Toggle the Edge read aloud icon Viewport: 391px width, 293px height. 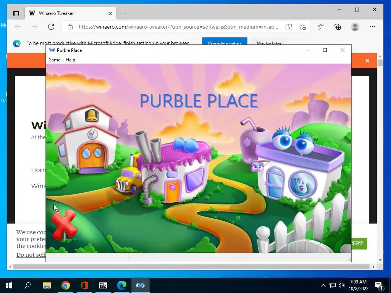[x=289, y=27]
